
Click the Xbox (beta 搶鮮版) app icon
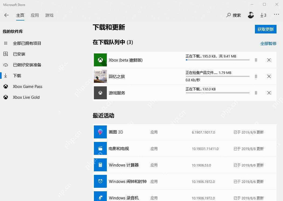click(x=100, y=60)
